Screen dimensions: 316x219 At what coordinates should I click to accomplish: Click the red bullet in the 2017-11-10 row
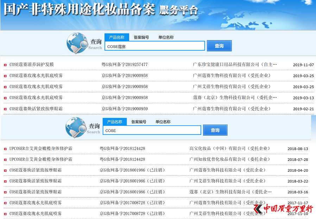coord(5,214)
